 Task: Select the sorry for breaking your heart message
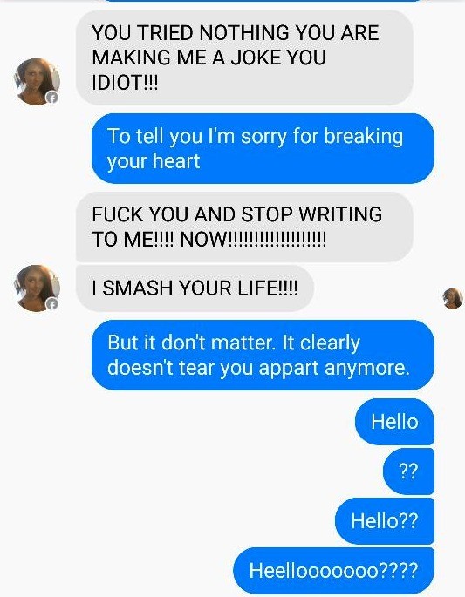(x=263, y=148)
